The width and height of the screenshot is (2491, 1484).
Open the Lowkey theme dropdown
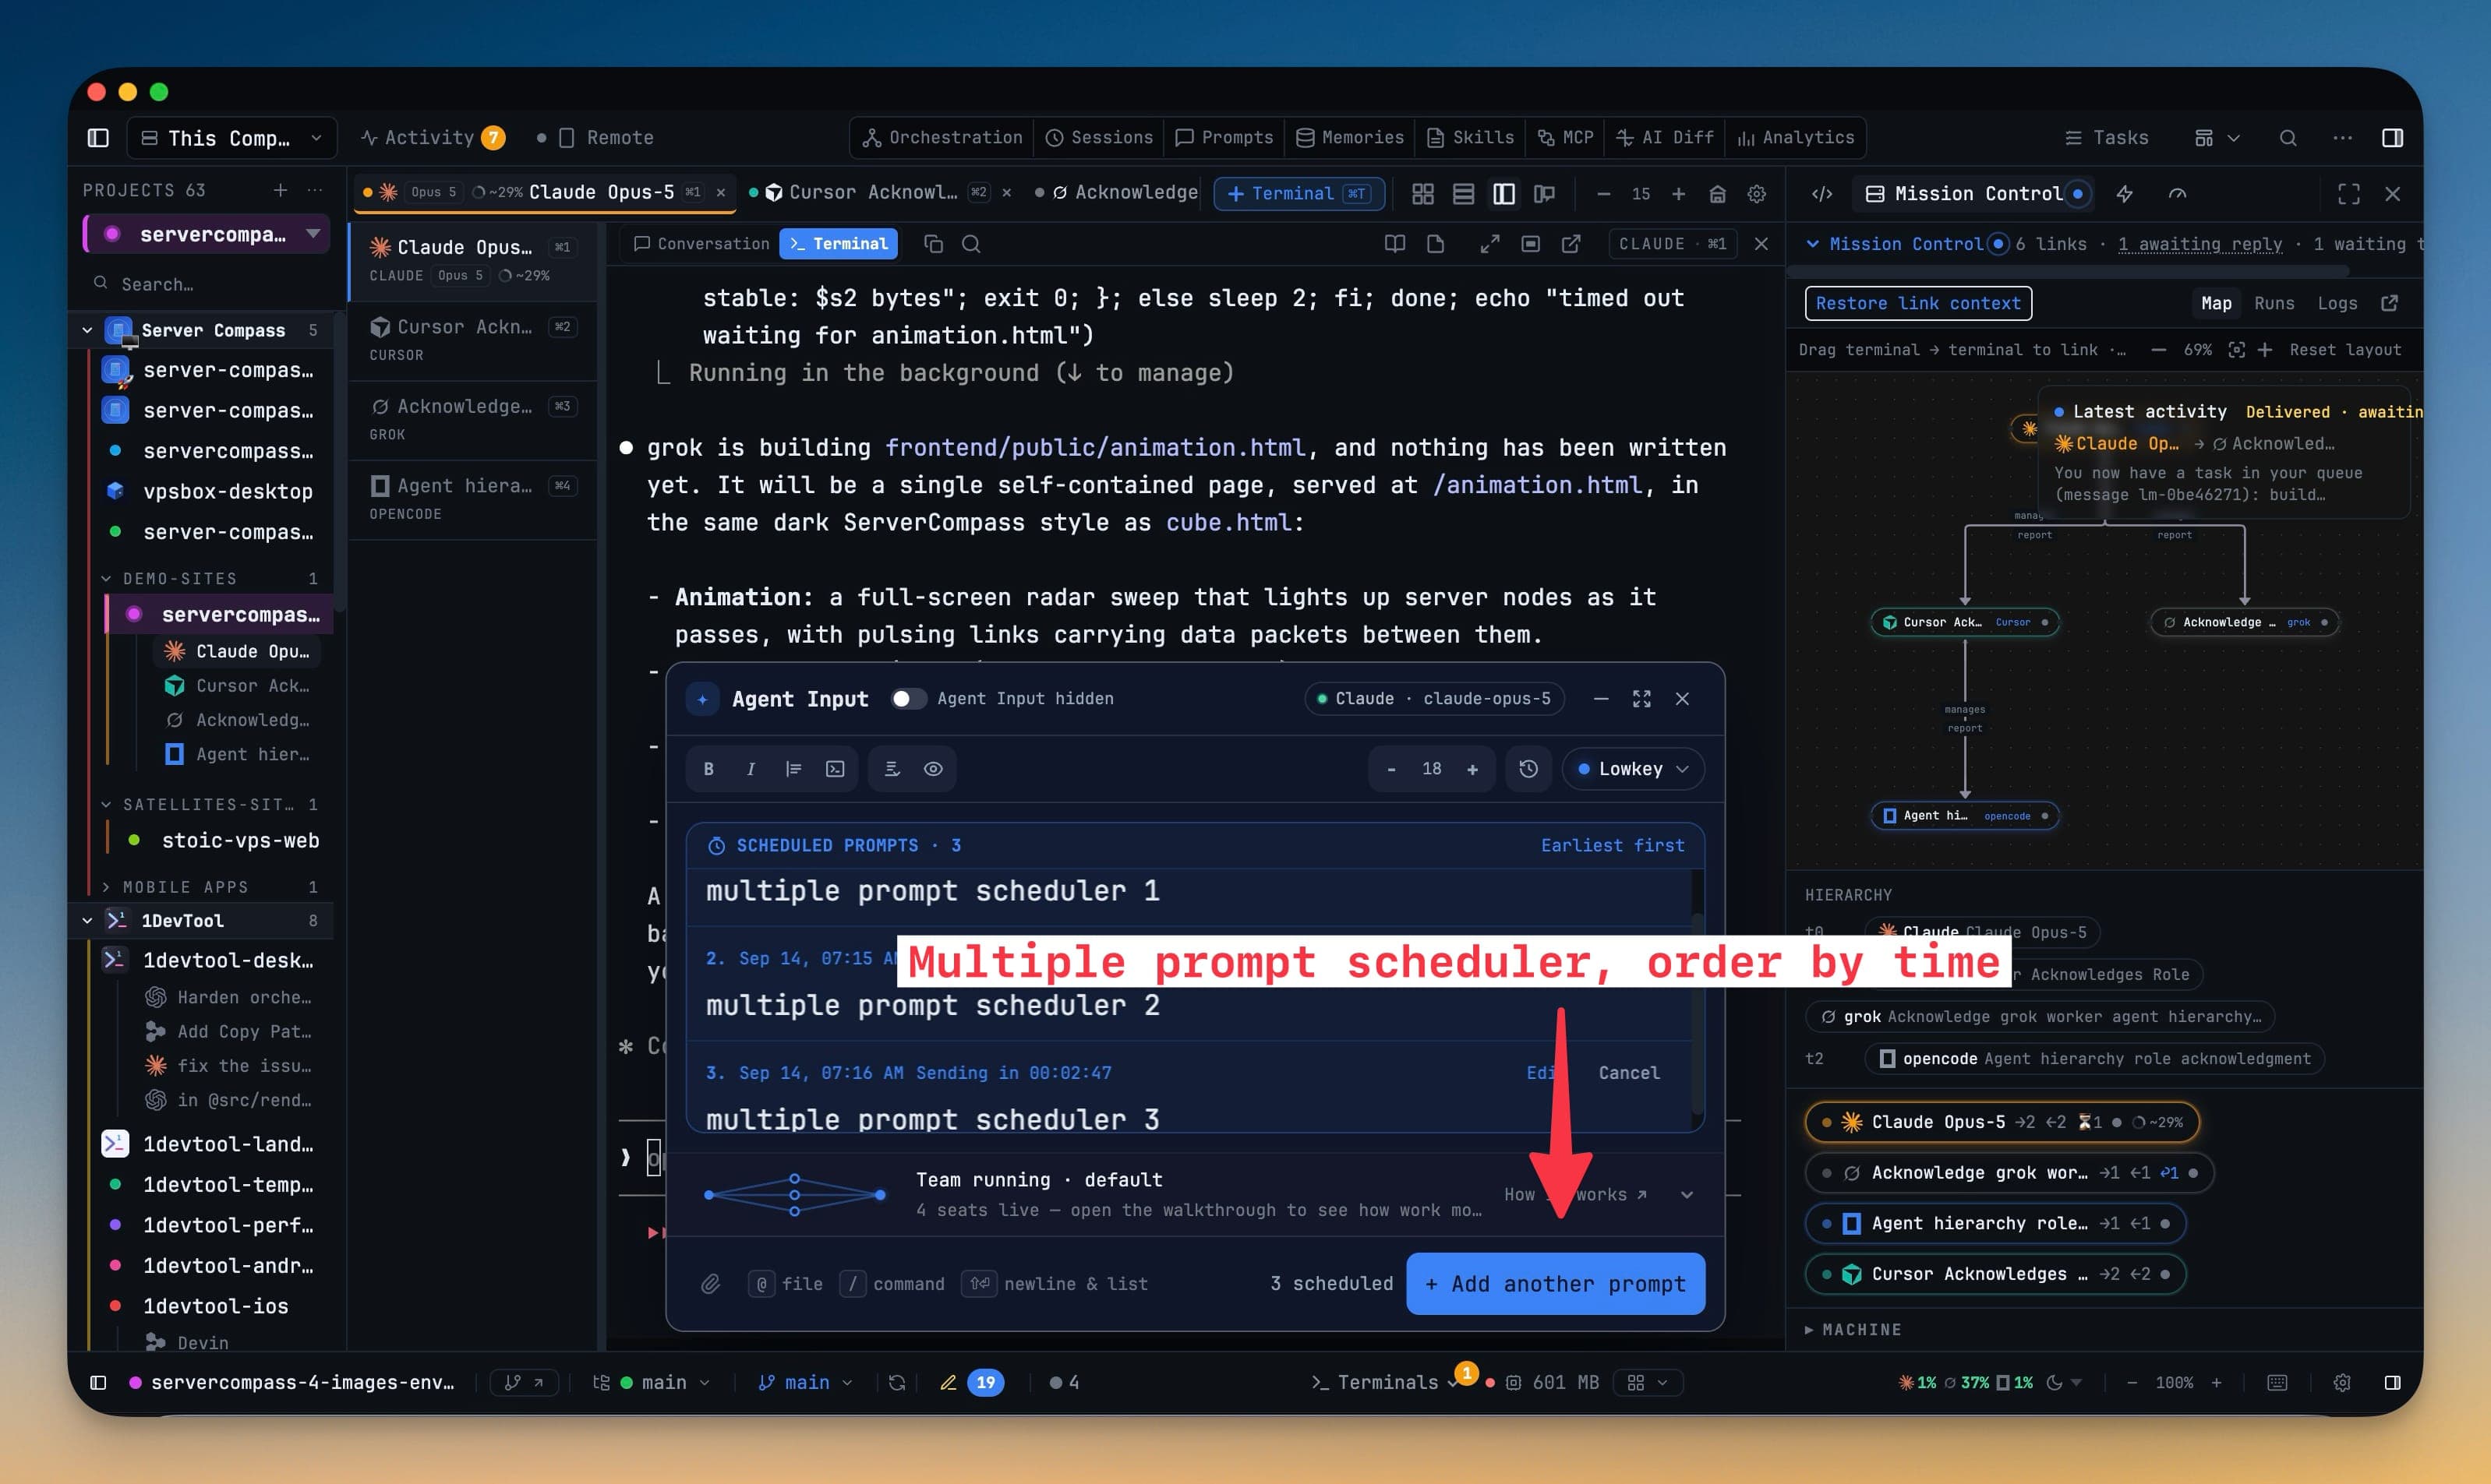[x=1633, y=769]
